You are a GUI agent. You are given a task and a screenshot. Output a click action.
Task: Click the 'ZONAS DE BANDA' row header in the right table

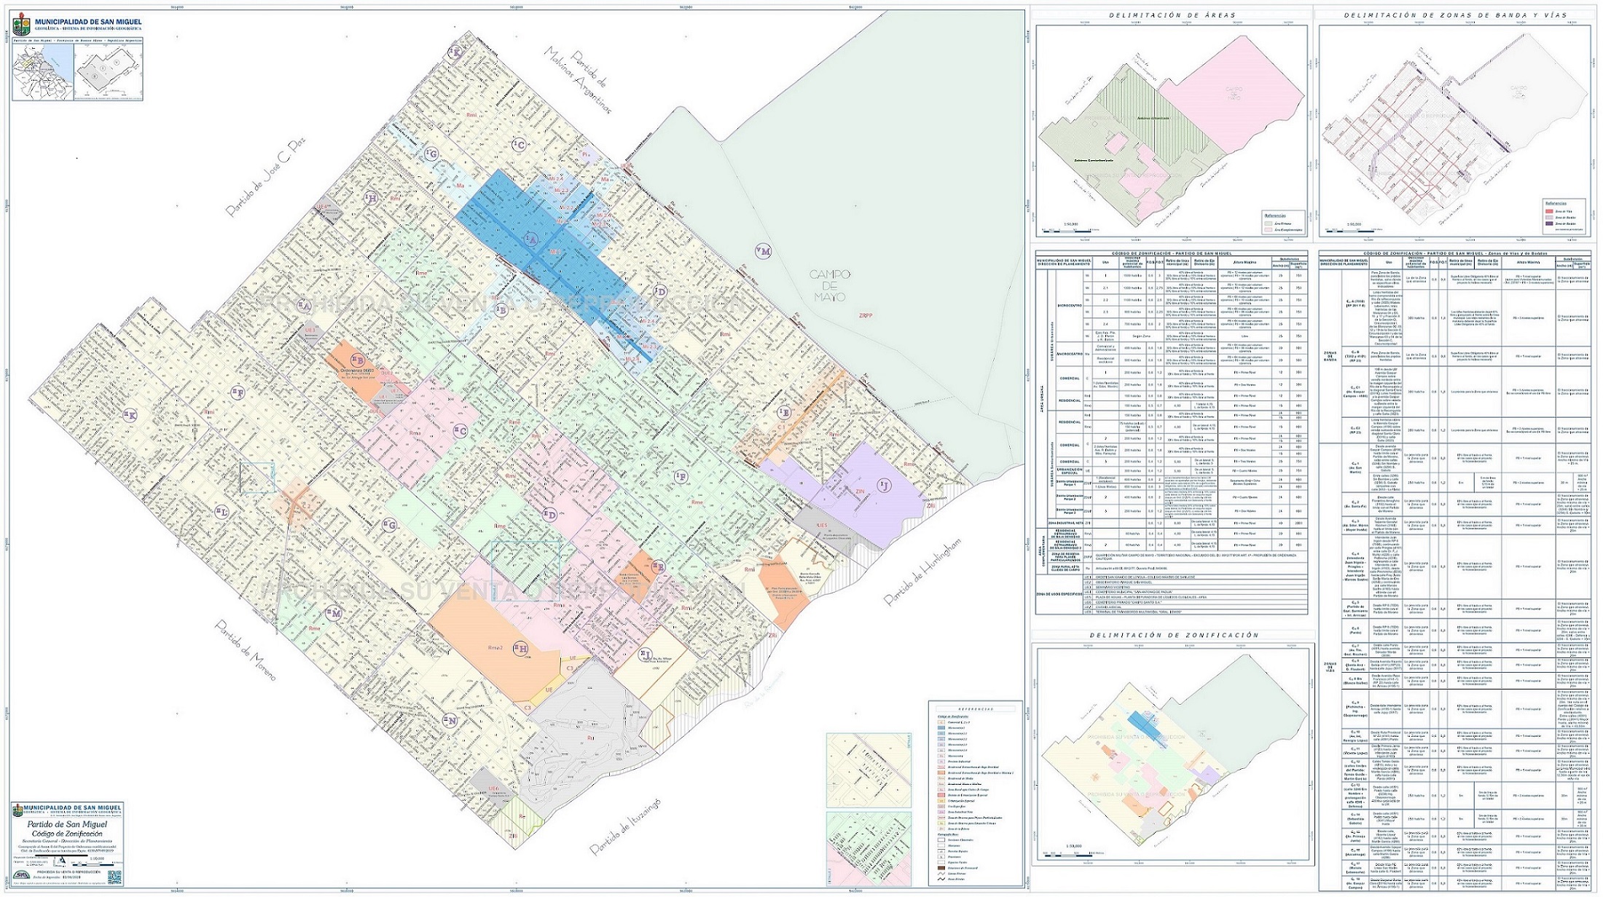coord(1330,355)
